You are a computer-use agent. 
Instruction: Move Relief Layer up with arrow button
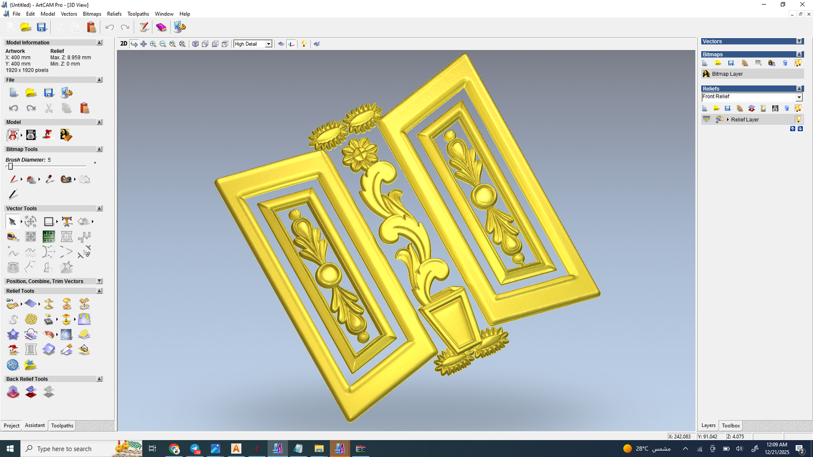792,129
